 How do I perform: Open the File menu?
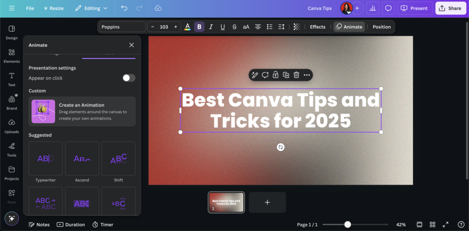click(30, 8)
